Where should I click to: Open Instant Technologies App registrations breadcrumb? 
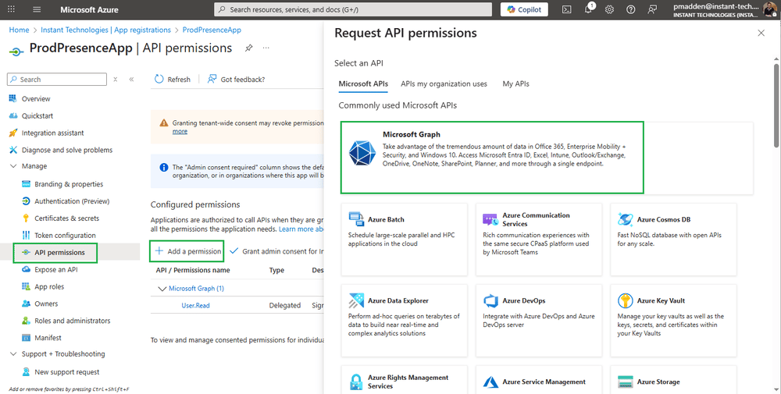point(105,30)
